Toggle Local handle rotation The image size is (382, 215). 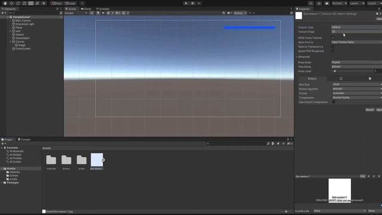coord(70,4)
